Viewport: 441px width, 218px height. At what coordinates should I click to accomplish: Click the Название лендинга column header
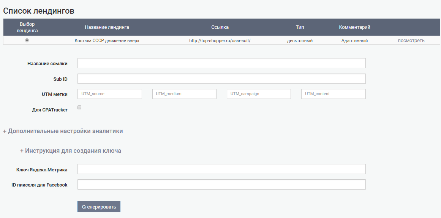[x=107, y=27]
